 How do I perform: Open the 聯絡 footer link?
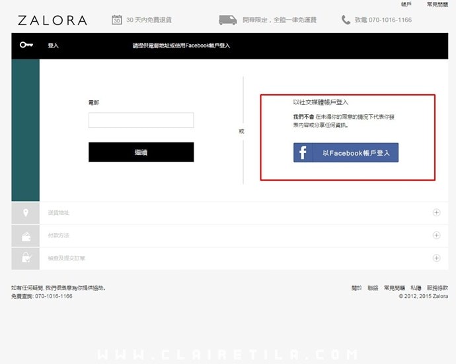(373, 288)
